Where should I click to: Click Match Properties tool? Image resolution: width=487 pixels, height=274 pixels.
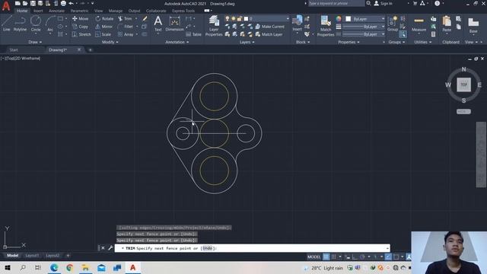coord(326,26)
